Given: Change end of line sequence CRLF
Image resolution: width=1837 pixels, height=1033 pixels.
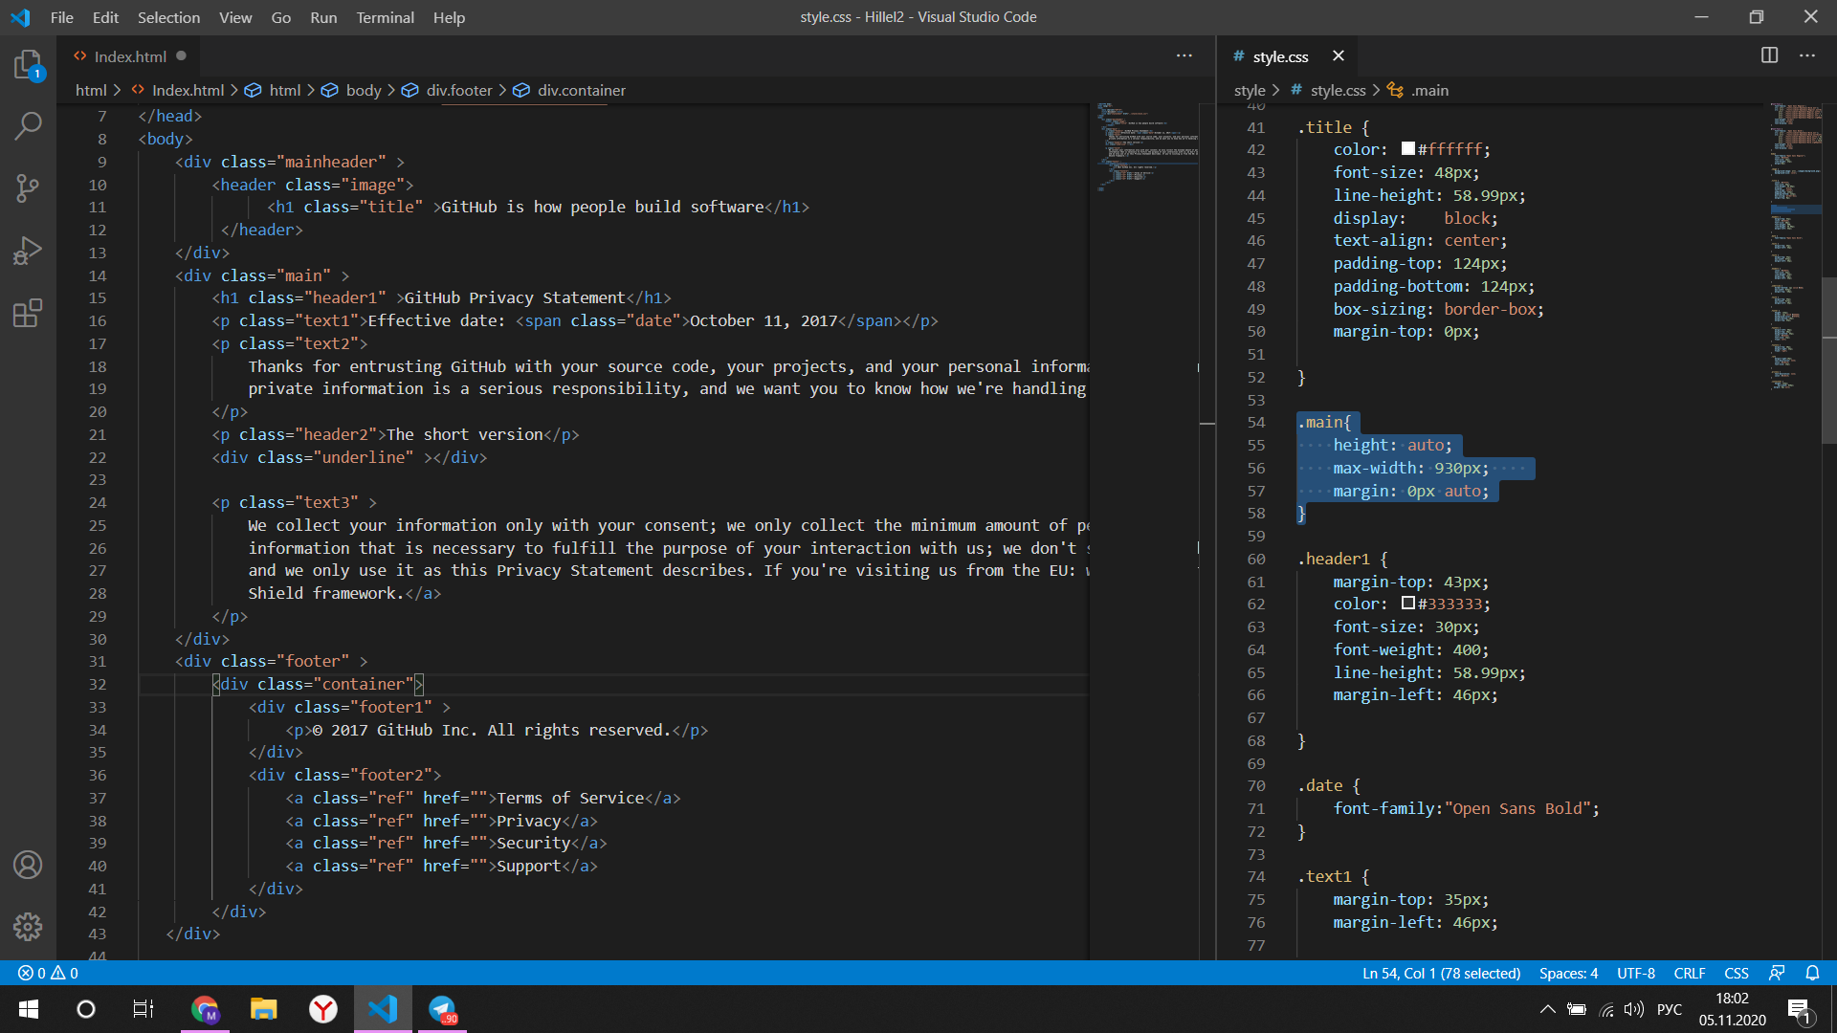Looking at the screenshot, I should 1690,973.
